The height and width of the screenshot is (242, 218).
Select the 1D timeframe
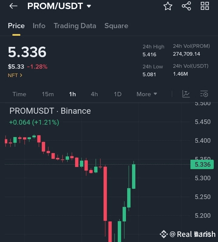[117, 94]
